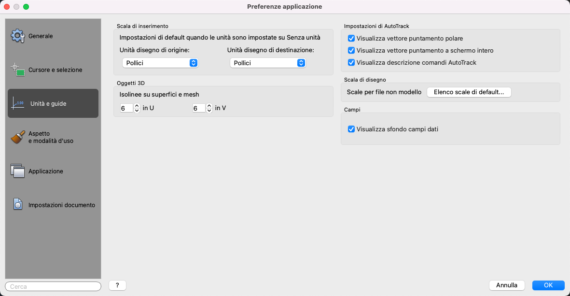The image size is (570, 296).
Task: Increase in U isolines stepper arrow
Action: [137, 106]
